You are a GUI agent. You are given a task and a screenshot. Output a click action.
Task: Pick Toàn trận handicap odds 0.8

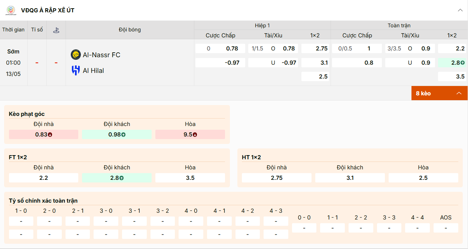(x=357, y=63)
